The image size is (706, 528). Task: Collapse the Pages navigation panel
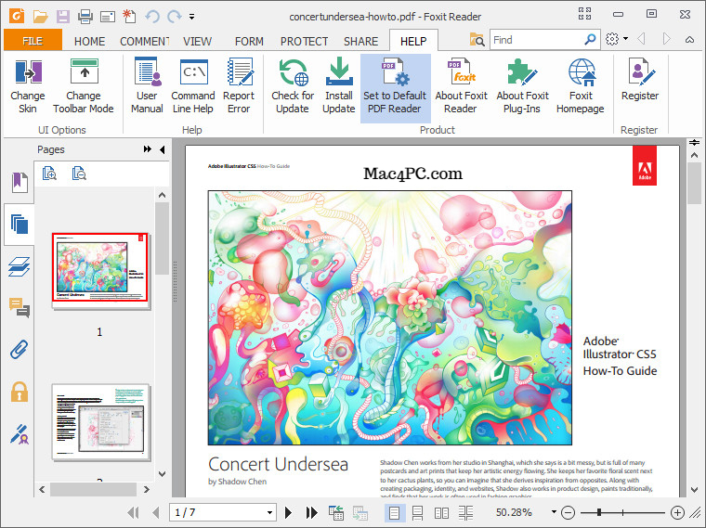point(163,149)
